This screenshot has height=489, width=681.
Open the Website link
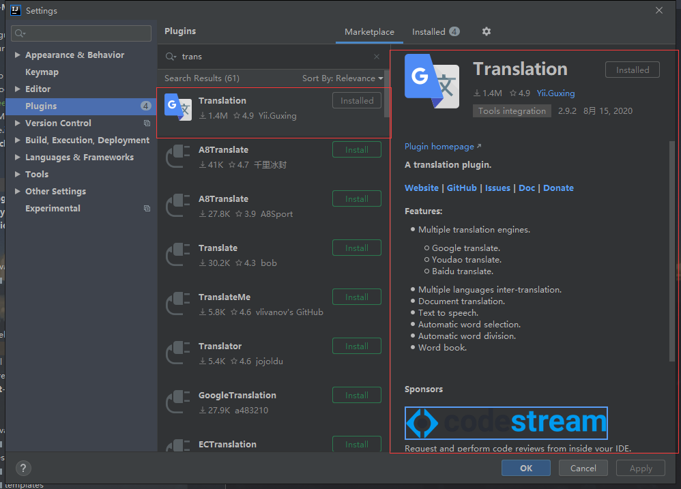click(x=421, y=188)
